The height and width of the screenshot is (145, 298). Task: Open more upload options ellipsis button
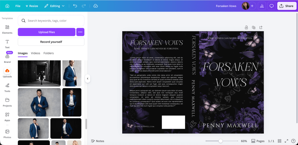click(80, 32)
